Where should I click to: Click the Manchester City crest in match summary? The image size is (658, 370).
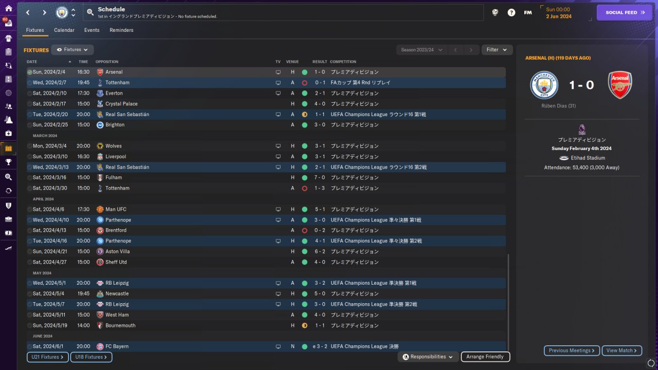point(544,85)
